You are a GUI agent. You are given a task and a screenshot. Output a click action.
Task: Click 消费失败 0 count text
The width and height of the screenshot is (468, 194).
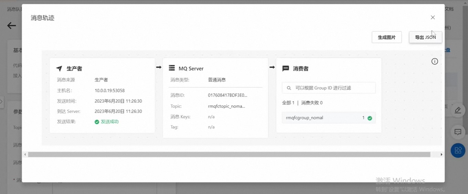click(312, 103)
